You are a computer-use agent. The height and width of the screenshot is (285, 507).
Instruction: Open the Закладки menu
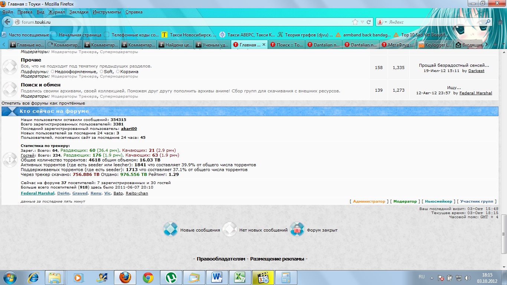79,12
